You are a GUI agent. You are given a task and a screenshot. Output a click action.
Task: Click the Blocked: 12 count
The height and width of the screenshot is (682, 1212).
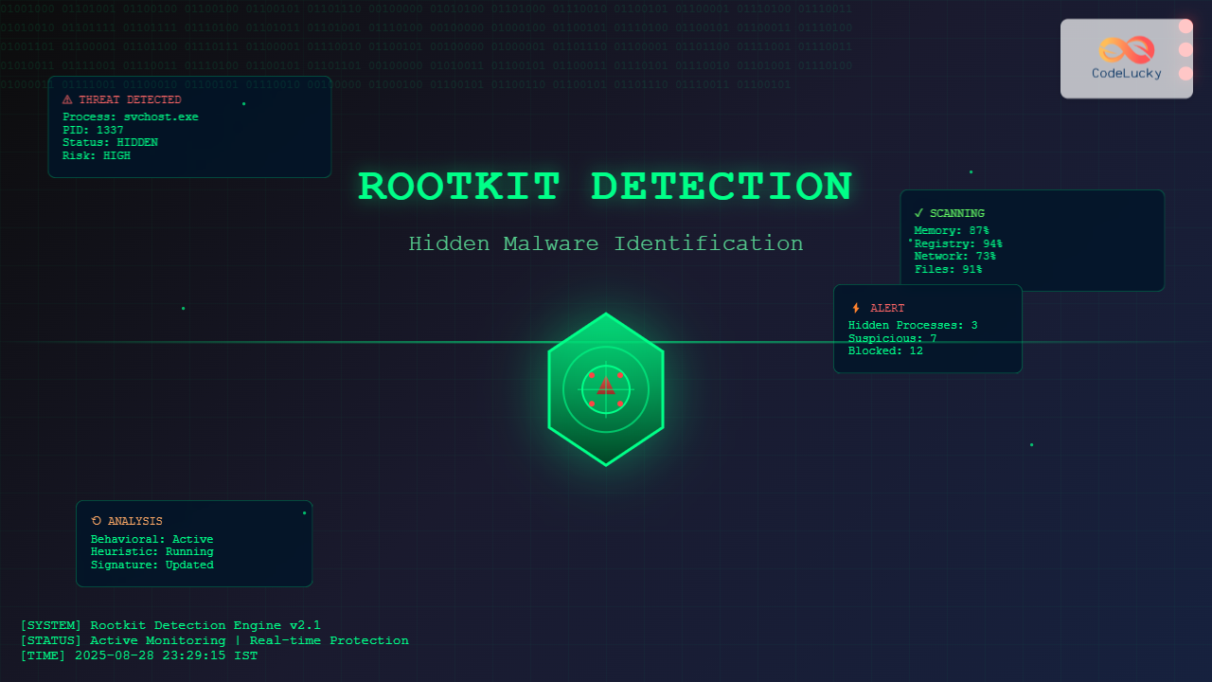[884, 350]
